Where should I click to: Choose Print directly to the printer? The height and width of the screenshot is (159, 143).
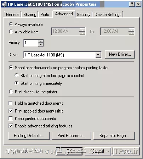click(11, 92)
